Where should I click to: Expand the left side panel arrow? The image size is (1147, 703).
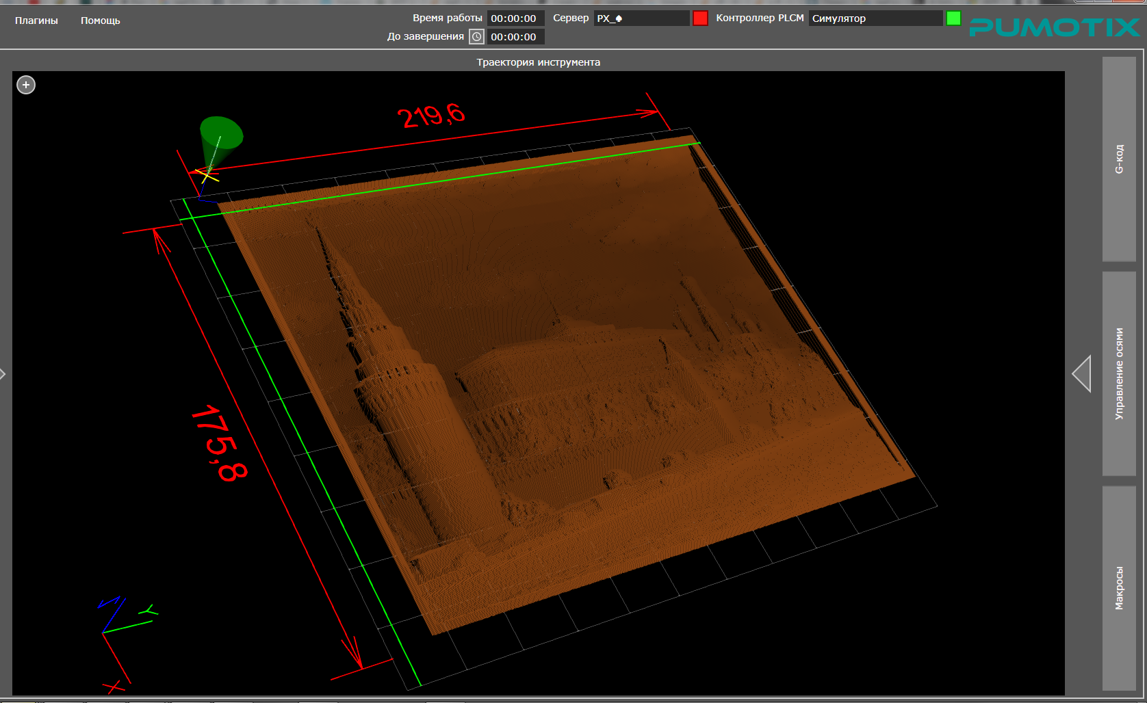(3, 374)
